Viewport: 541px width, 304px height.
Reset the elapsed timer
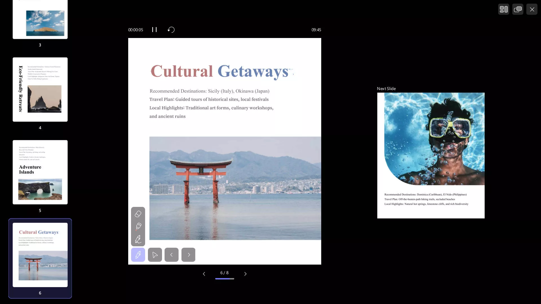point(171,30)
